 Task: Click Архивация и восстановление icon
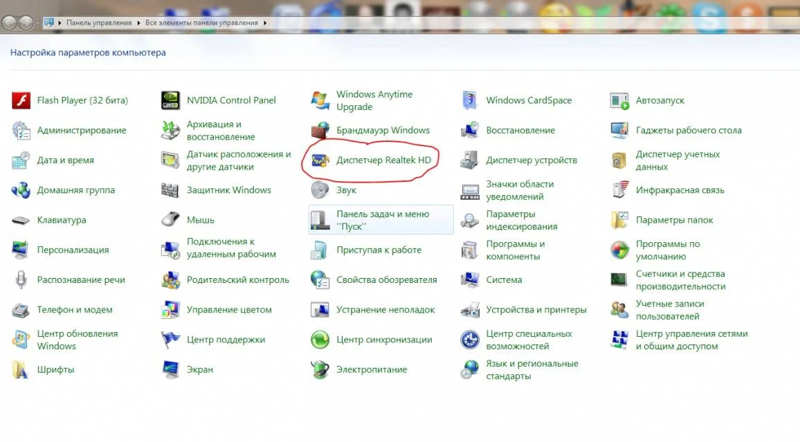coord(170,131)
